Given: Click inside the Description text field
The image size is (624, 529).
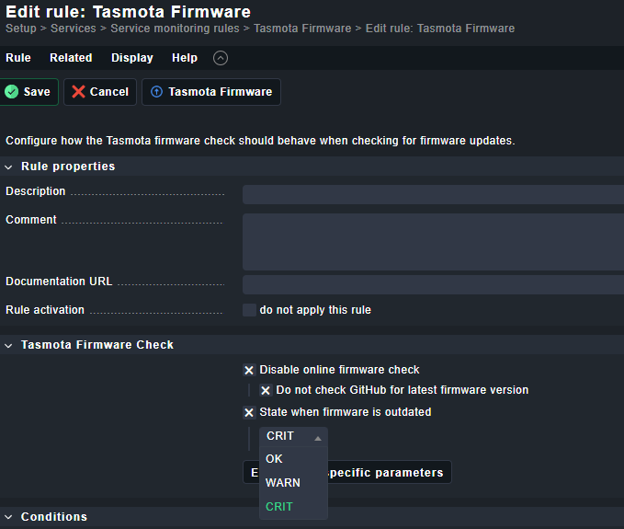Looking at the screenshot, I should tap(432, 194).
